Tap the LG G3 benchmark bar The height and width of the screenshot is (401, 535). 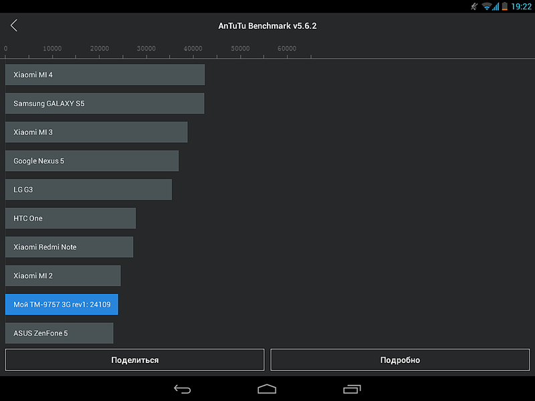88,189
